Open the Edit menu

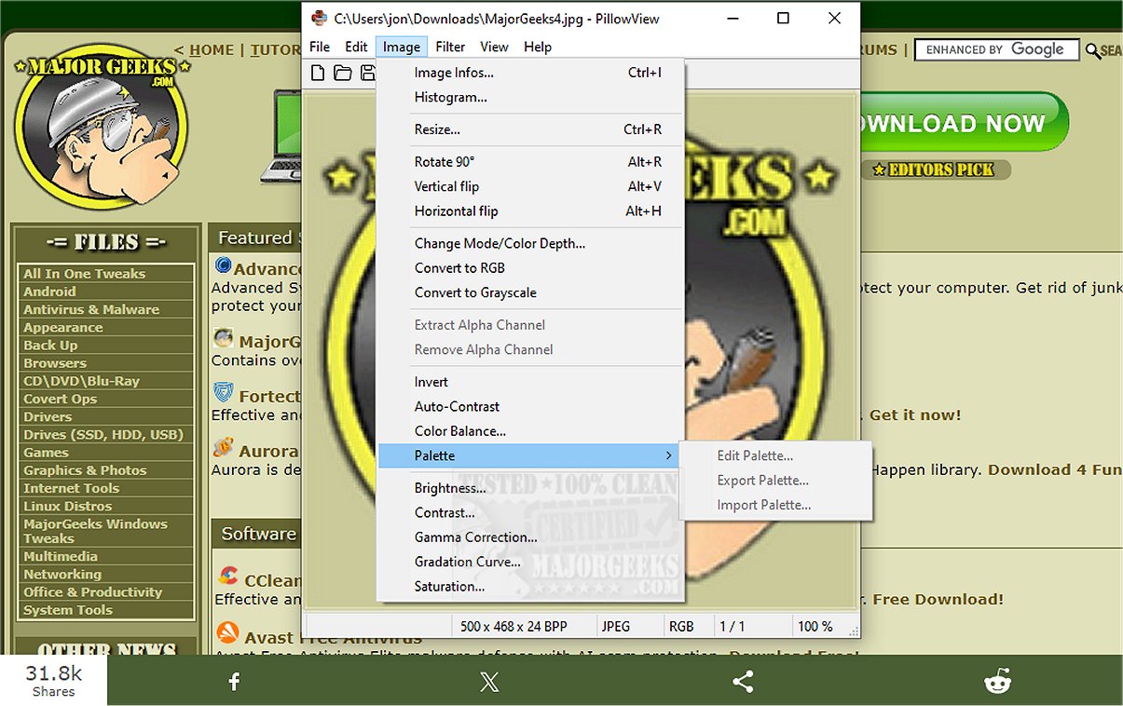coord(356,47)
